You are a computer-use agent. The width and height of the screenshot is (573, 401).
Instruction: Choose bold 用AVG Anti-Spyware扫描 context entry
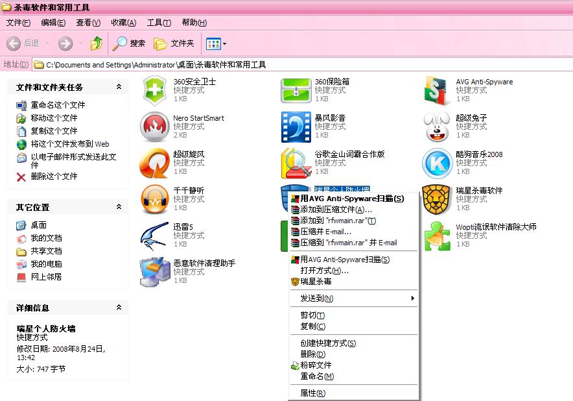tap(354, 199)
